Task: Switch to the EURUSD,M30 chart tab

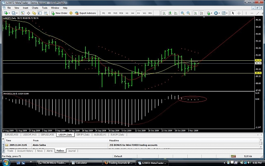Action: [11, 135]
